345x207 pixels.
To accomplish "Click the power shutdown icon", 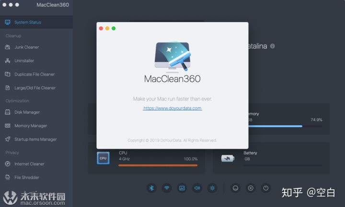I will coord(266,188).
